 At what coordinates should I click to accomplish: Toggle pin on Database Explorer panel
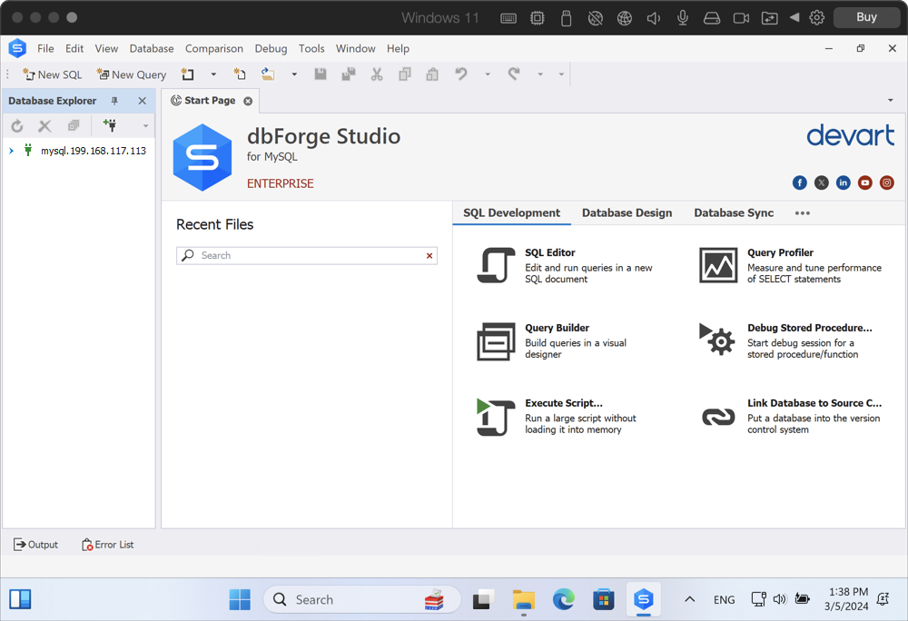[114, 101]
